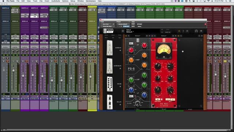Open the rack settings star icon

pyautogui.click(x=201, y=31)
